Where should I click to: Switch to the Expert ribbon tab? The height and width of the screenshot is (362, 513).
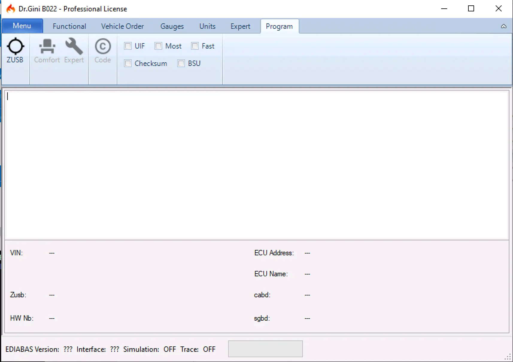(x=240, y=26)
